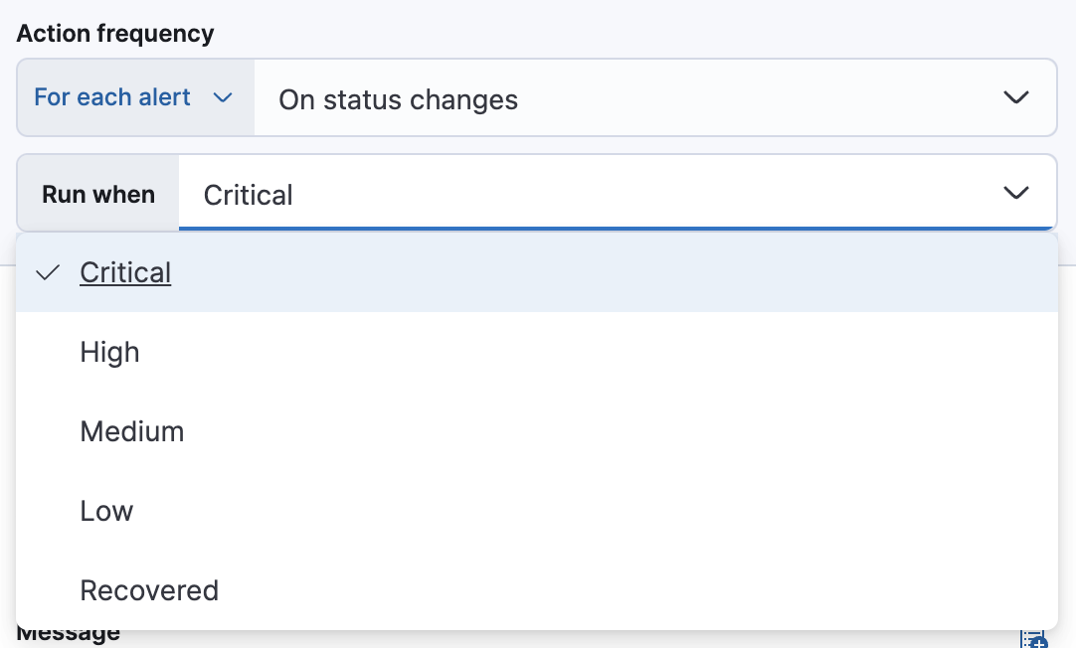Click the down arrow beside Critical in Run when
Screen dimensions: 1076x648
(x=1016, y=193)
